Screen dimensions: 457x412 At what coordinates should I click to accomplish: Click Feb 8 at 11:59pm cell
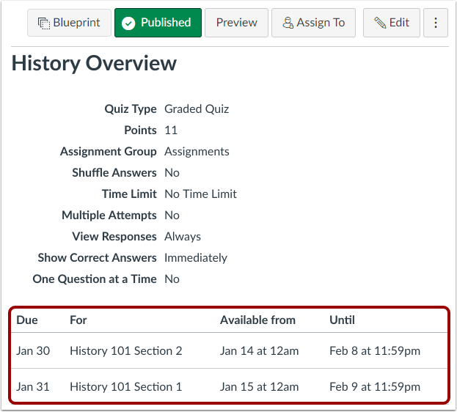click(x=375, y=351)
